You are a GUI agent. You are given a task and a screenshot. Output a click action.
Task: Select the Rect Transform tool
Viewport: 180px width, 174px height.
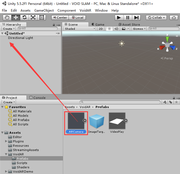click(x=42, y=18)
